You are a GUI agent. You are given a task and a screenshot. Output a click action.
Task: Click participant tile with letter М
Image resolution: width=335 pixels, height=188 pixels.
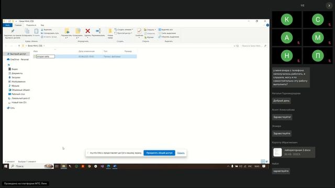318,38
